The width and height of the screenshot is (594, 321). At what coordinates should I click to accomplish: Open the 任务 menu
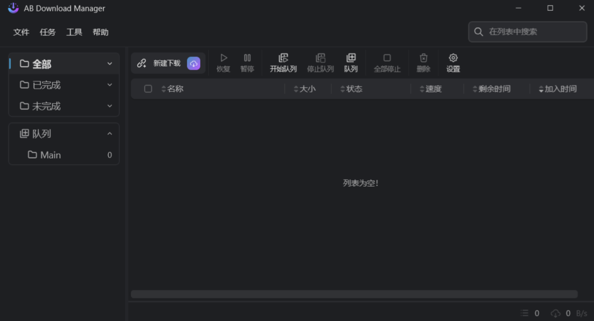point(48,32)
